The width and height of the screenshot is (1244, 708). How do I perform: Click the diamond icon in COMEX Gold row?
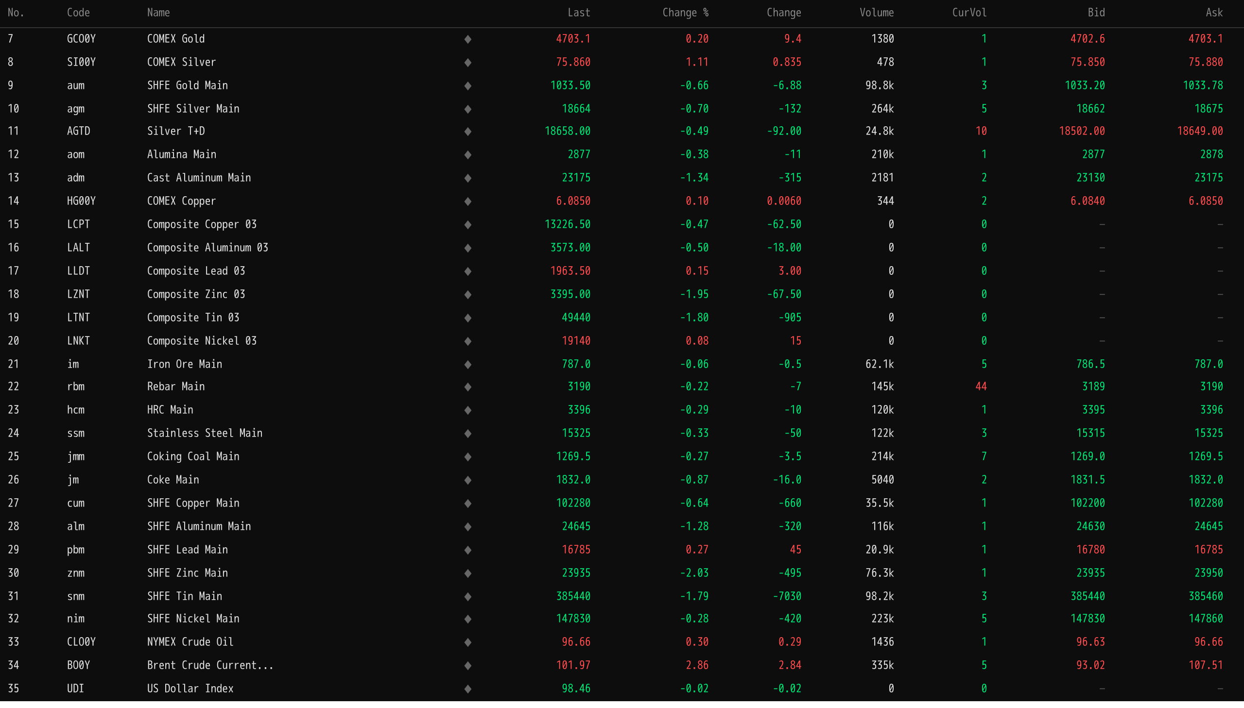pyautogui.click(x=467, y=39)
